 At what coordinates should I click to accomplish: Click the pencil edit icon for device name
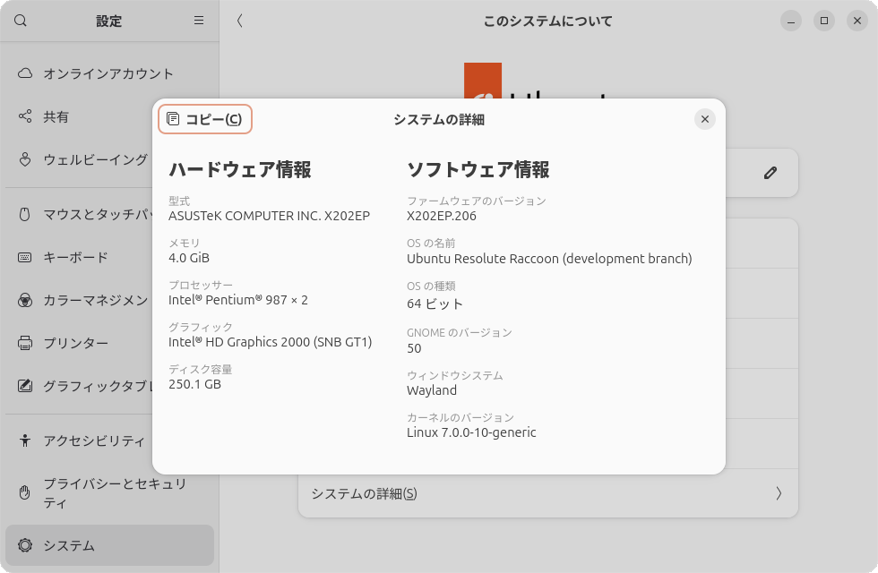pos(770,173)
